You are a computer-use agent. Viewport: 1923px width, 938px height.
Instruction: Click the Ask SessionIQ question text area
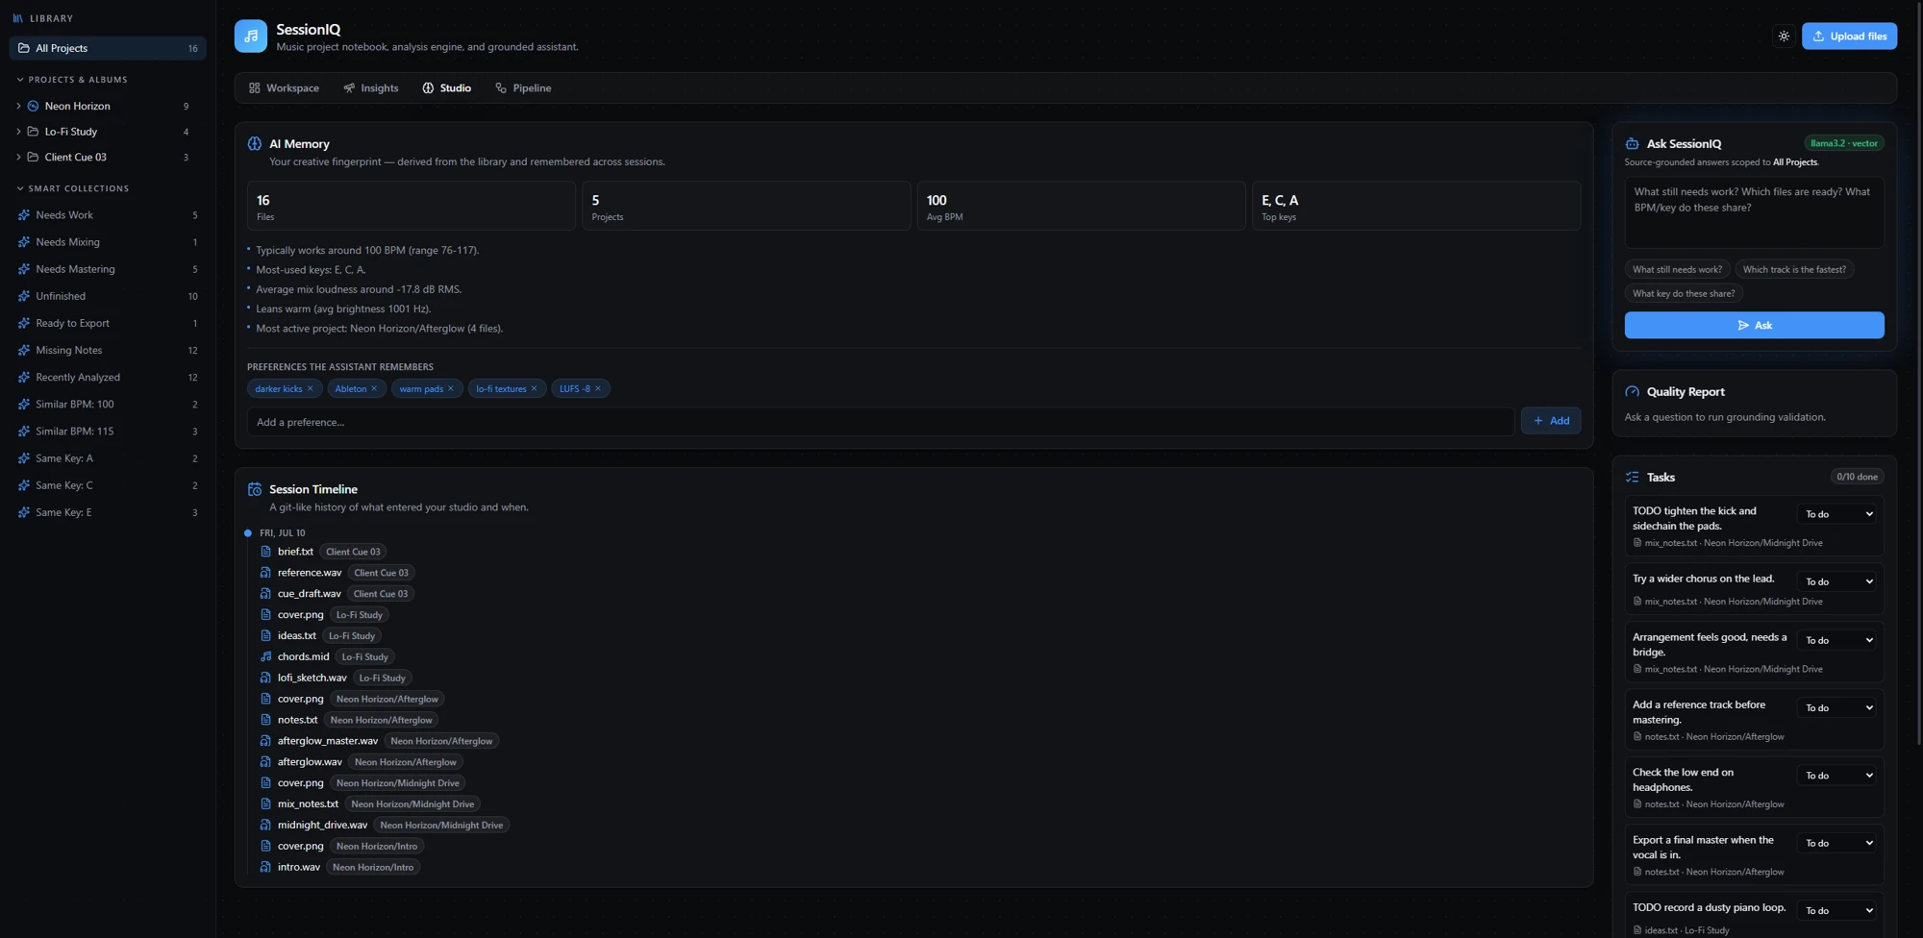pos(1754,212)
